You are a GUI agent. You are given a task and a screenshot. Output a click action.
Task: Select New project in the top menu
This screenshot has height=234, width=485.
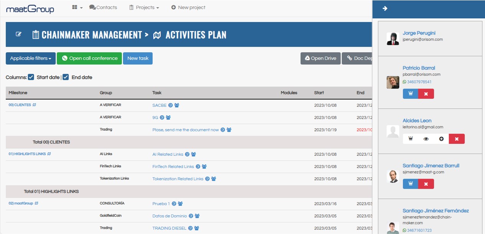[x=188, y=8]
